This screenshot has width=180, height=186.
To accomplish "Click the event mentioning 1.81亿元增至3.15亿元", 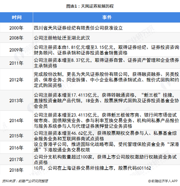I will pos(107,50).
